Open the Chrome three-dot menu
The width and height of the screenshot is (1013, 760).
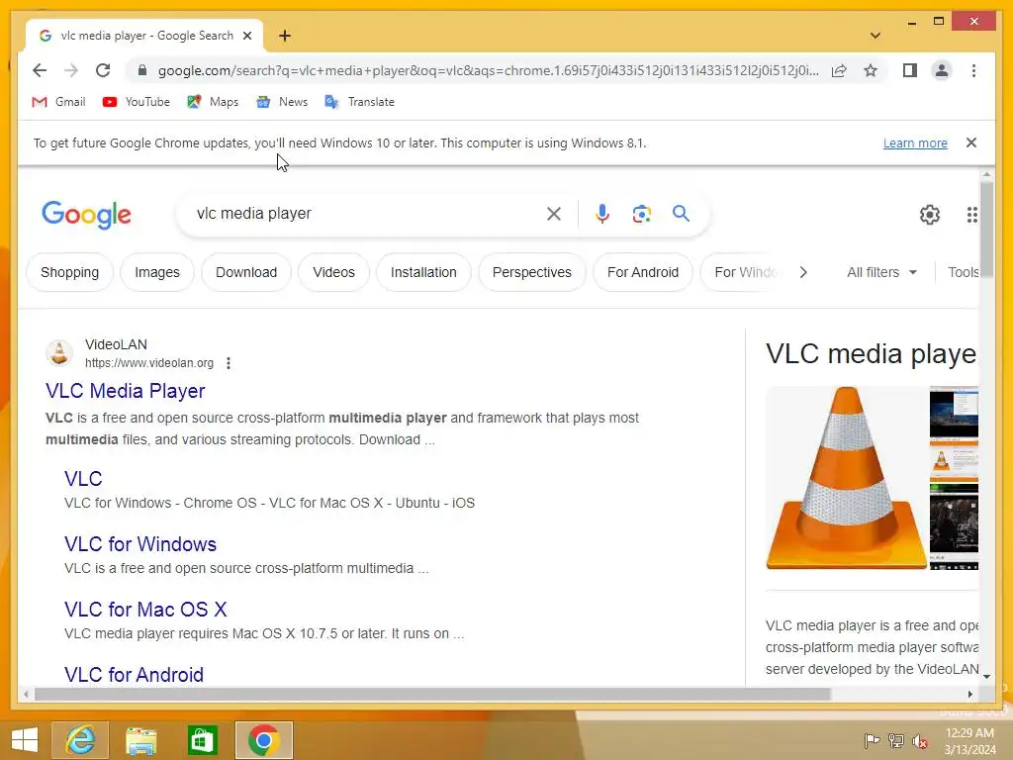point(973,70)
